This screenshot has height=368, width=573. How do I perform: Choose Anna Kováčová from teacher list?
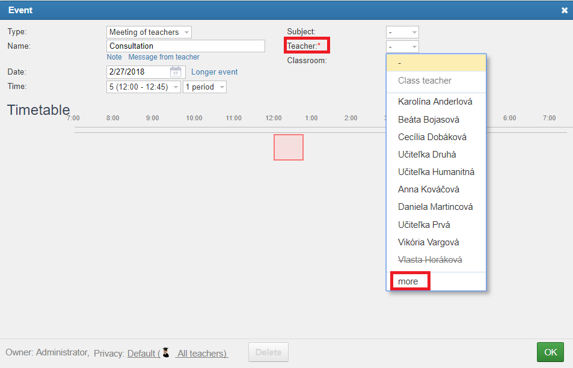pos(437,189)
